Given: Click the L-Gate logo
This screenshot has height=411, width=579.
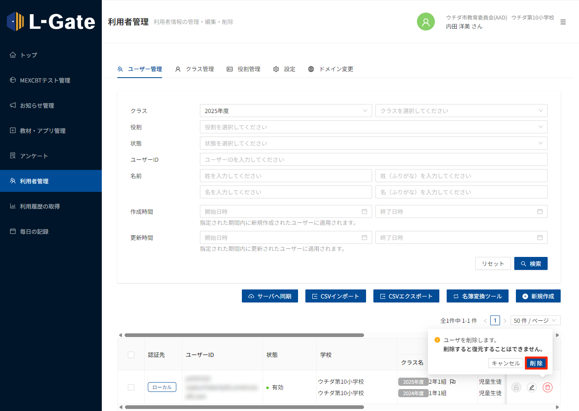Looking at the screenshot, I should 51,22.
